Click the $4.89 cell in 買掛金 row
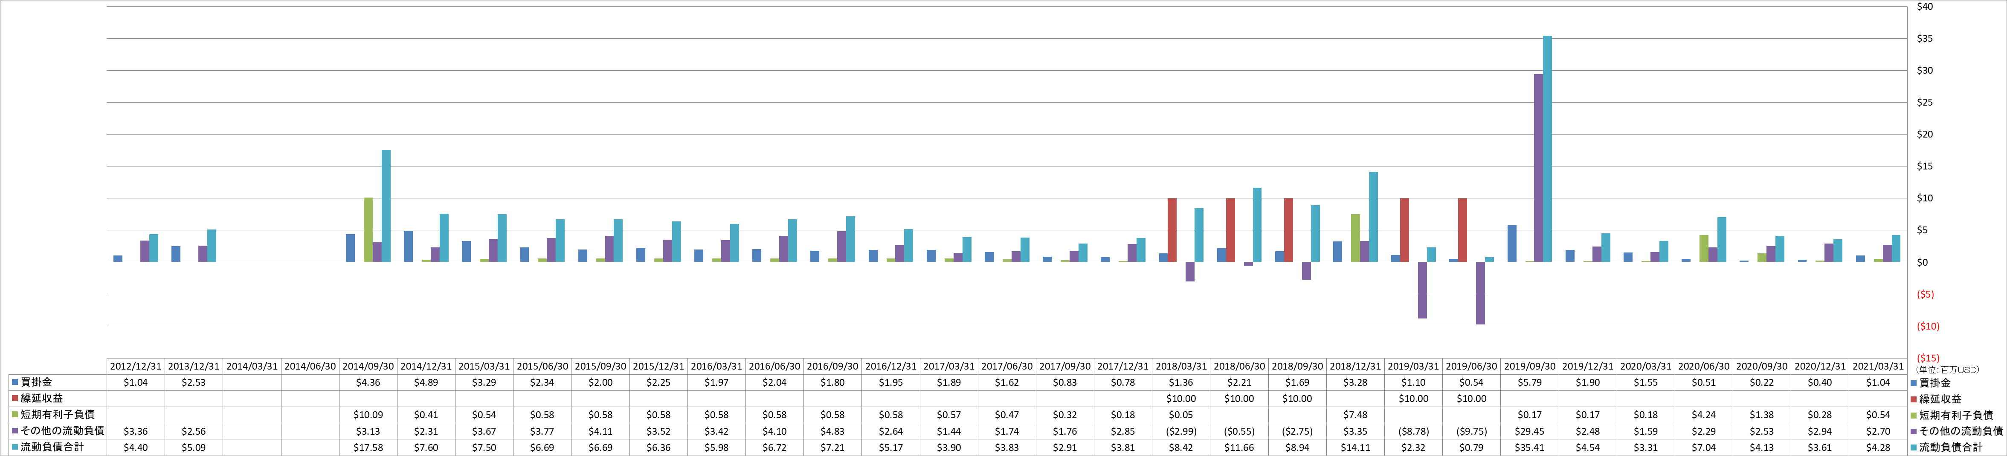The width and height of the screenshot is (2007, 456). pyautogui.click(x=426, y=382)
